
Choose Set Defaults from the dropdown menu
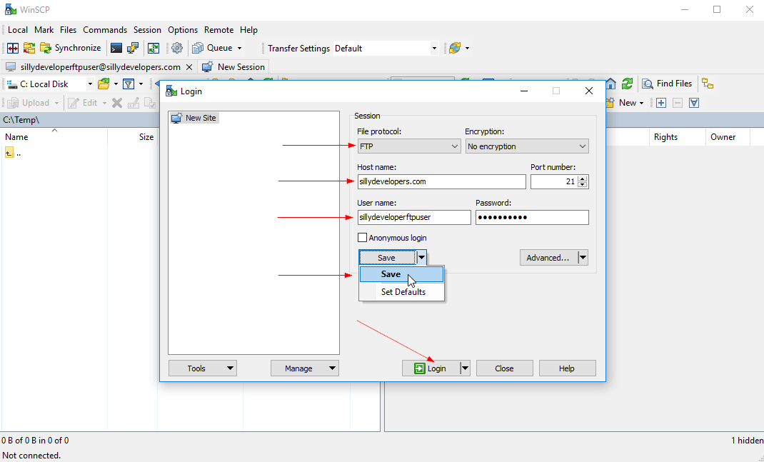click(x=401, y=292)
